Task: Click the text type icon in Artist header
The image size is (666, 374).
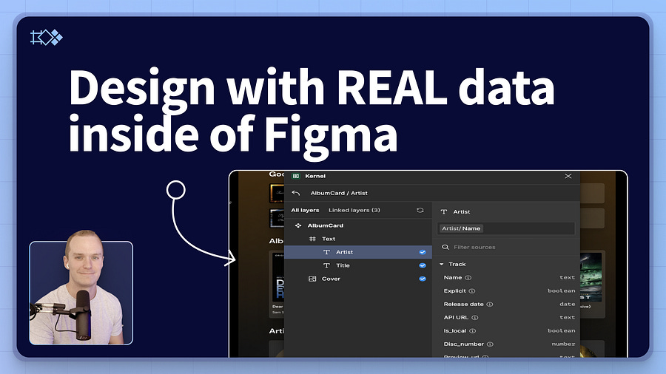Action: click(444, 211)
